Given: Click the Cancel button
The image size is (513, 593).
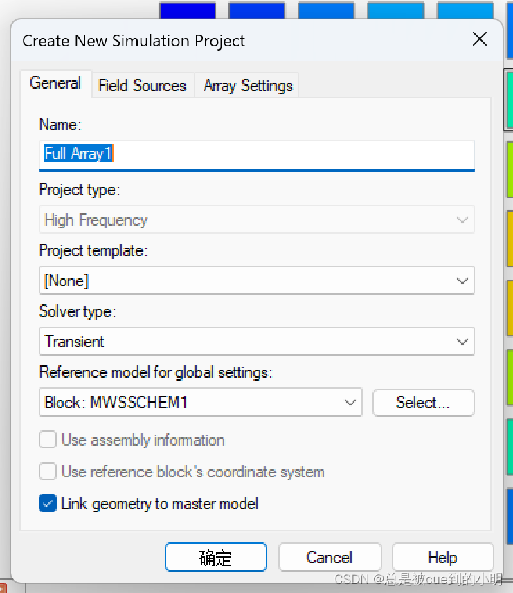Looking at the screenshot, I should [x=330, y=558].
